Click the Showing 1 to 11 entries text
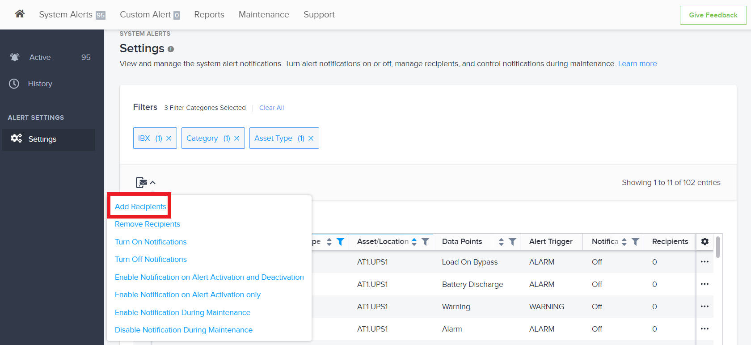The width and height of the screenshot is (751, 345). [x=671, y=182]
